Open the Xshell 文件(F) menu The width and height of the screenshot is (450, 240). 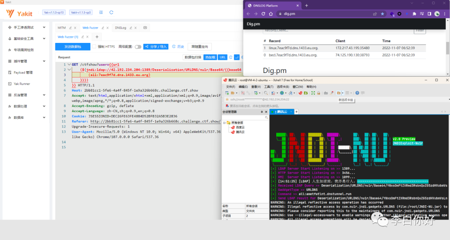click(x=230, y=87)
